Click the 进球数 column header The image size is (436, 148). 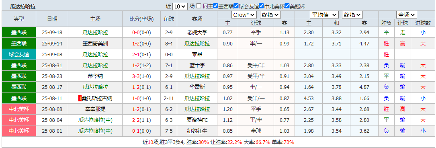click(x=423, y=23)
